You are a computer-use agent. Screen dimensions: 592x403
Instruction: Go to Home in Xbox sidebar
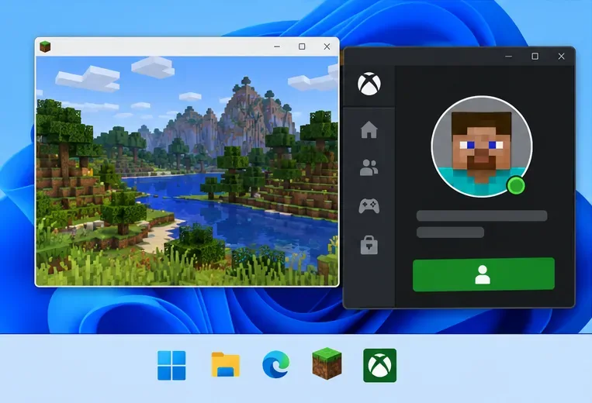click(369, 129)
